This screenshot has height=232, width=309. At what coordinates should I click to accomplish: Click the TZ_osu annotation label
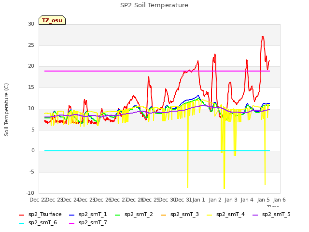point(52,20)
